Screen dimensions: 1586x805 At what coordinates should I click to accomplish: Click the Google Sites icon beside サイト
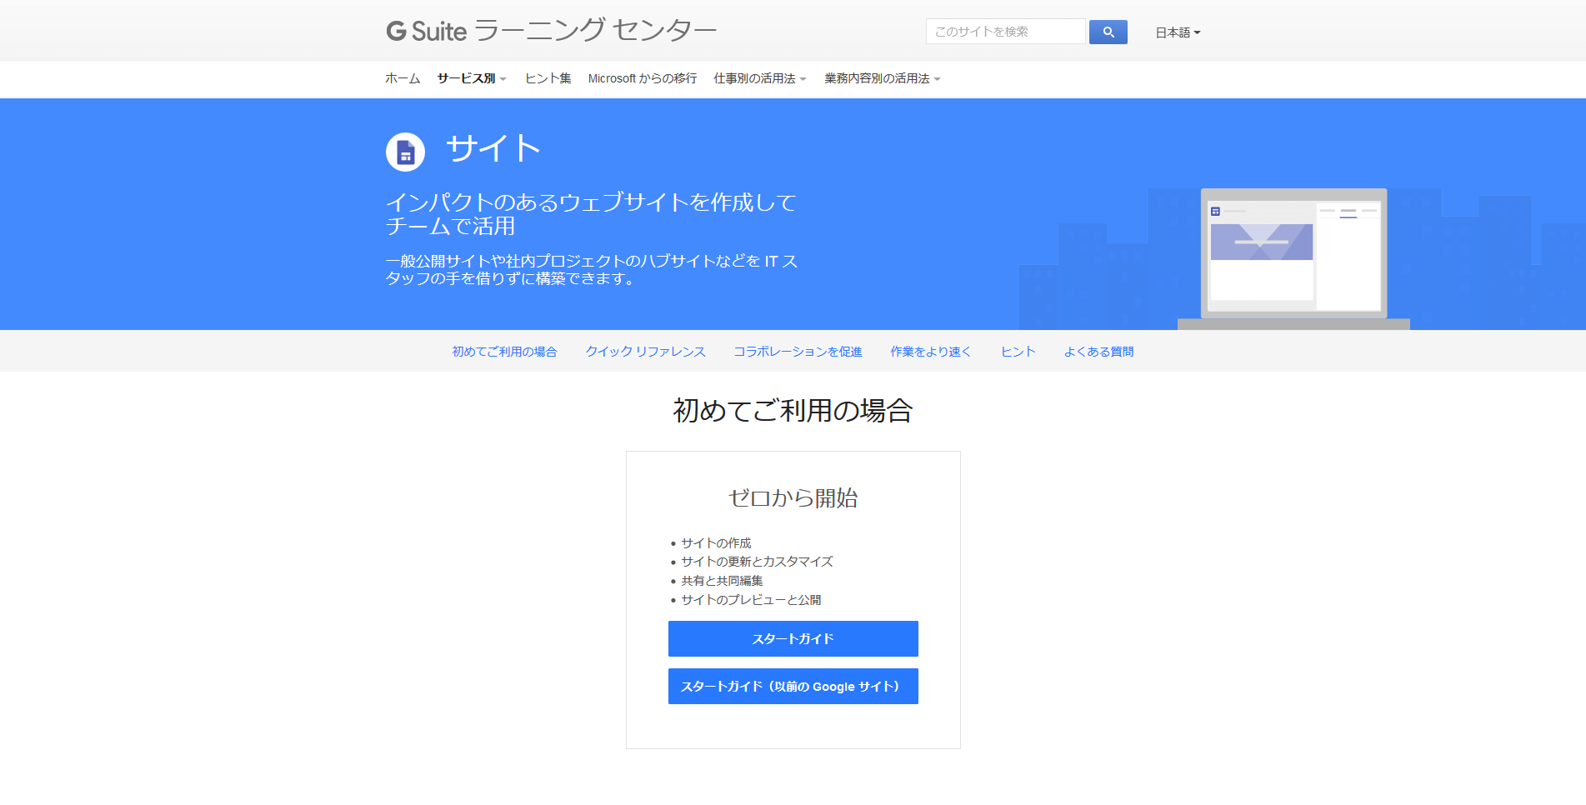click(405, 152)
